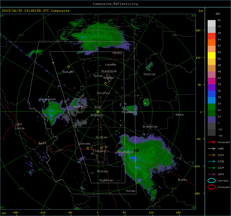Select the cyan 27ZW arrow legend icon
This screenshot has width=231, height=216.
click(x=211, y=162)
